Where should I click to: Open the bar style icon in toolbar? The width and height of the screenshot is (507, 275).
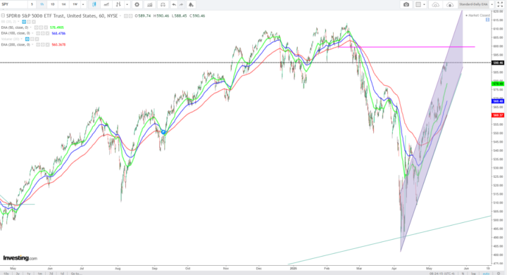pos(118,4)
